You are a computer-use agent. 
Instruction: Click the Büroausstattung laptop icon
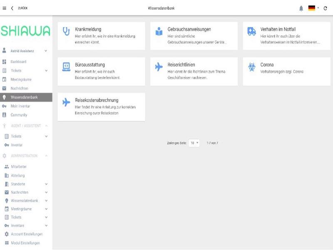[x=66, y=67]
